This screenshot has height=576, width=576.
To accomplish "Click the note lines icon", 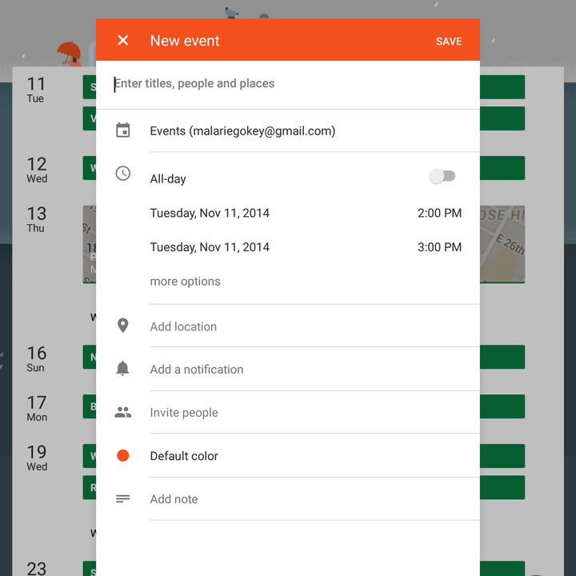I will [122, 499].
